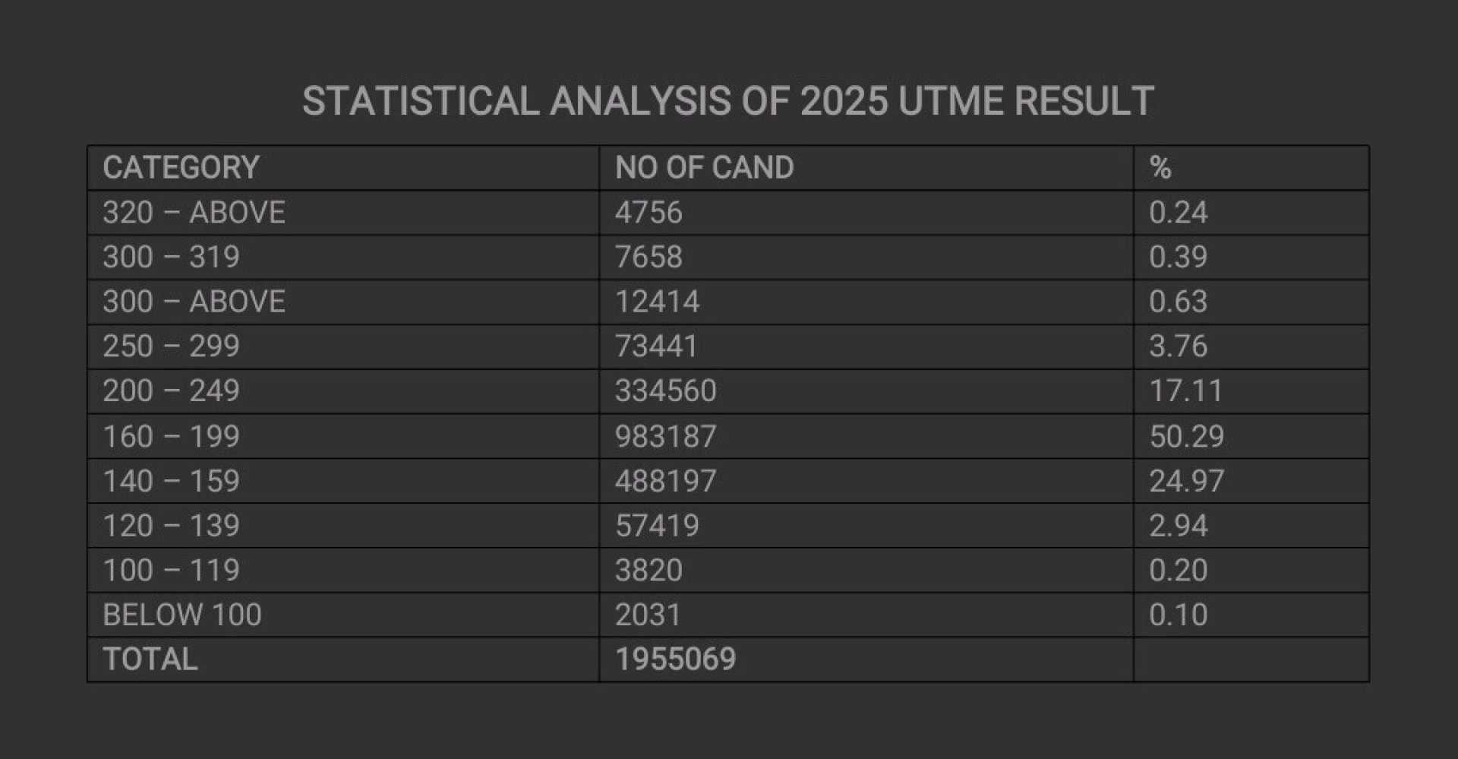Select the '320 – ABOVE' category cell
1458x759 pixels.
coord(194,213)
